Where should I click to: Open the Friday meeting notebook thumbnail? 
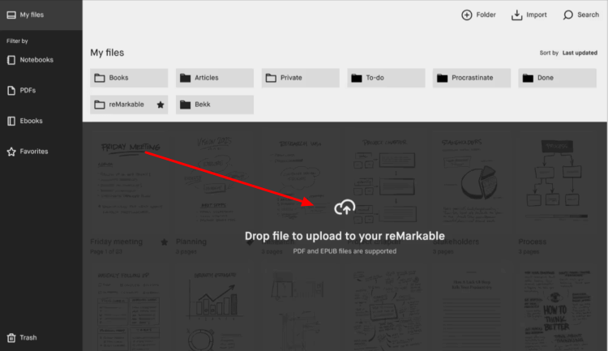click(x=129, y=182)
